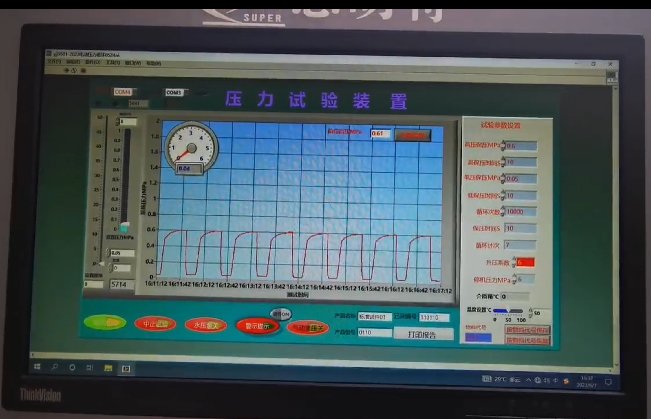Click the Abort Execution stop icon
Viewport: 651px width, 419px height.
pos(83,71)
